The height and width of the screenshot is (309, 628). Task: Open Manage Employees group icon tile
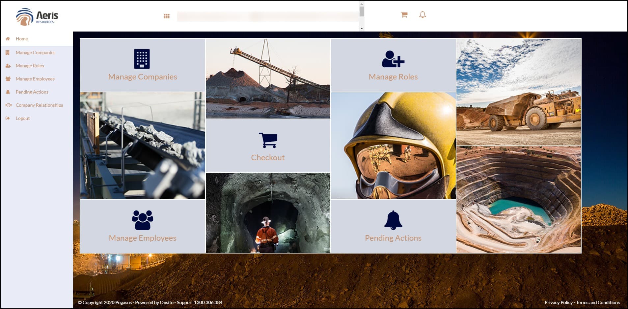coord(142,220)
